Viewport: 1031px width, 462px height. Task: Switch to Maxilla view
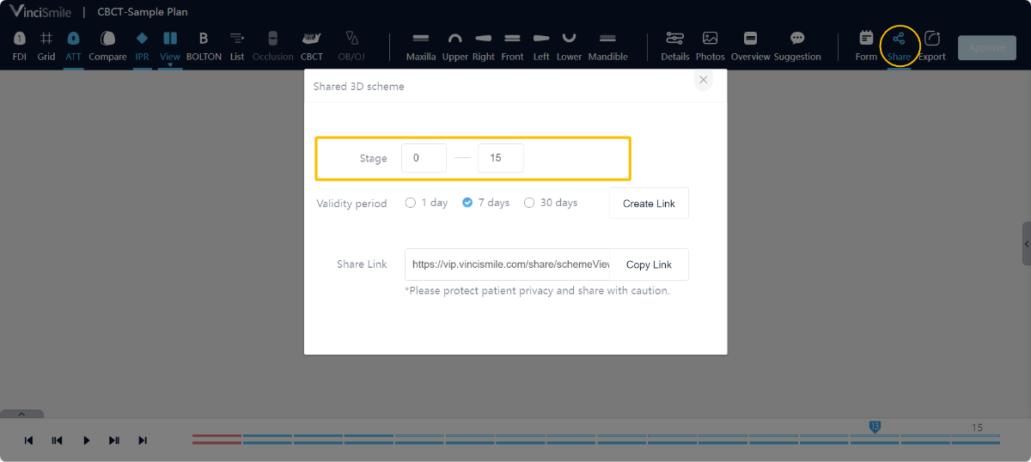pyautogui.click(x=421, y=40)
